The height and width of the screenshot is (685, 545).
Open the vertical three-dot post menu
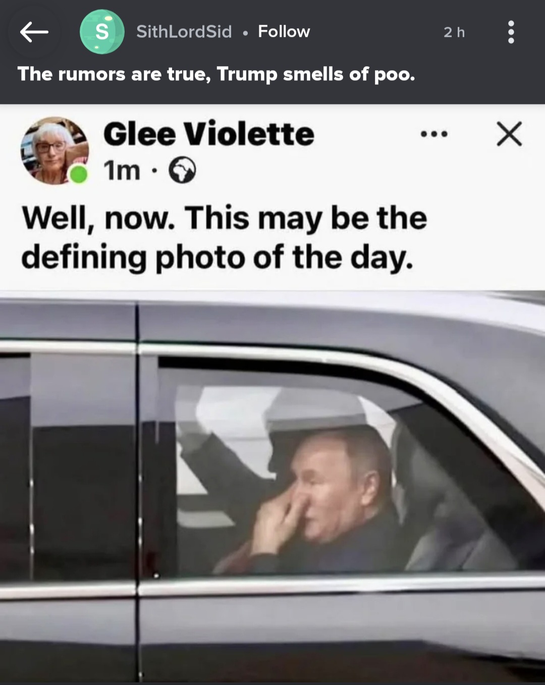(x=511, y=32)
